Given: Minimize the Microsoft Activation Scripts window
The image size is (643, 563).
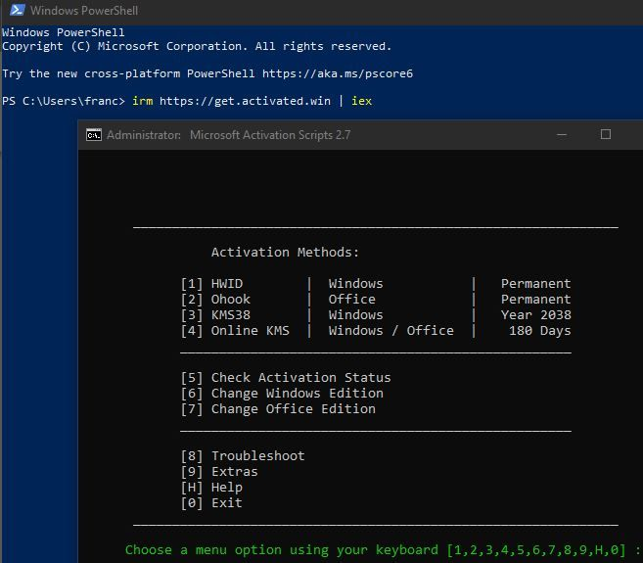Looking at the screenshot, I should pyautogui.click(x=559, y=134).
